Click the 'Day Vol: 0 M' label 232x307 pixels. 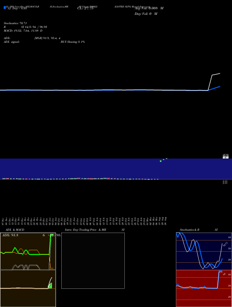pos(146,13)
